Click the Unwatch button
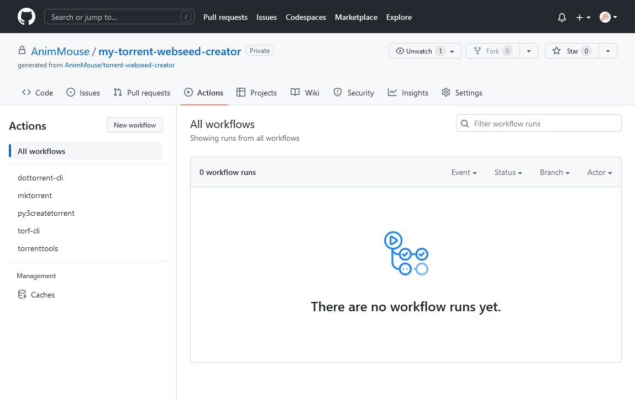635x399 pixels. point(425,51)
